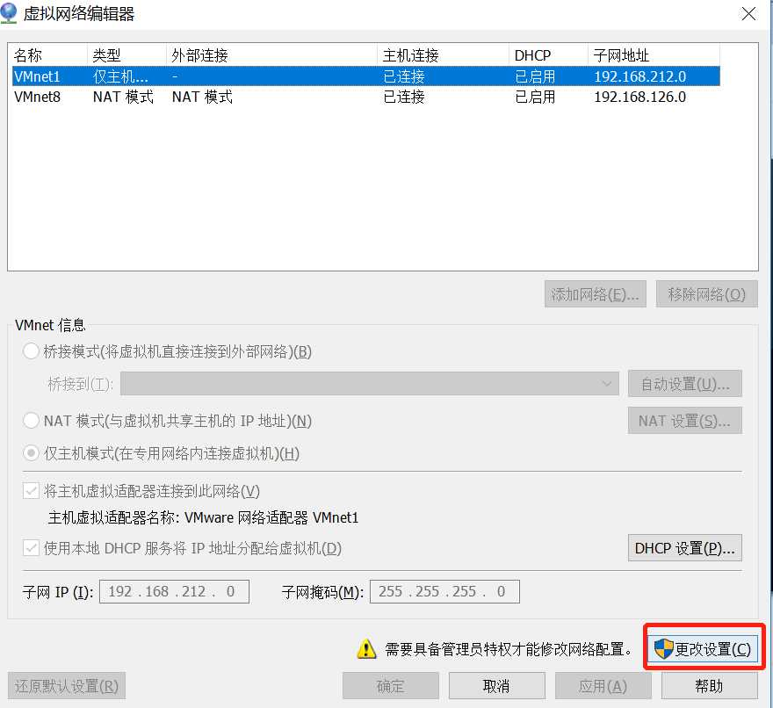Open the 桥接到 dropdown list

click(369, 384)
